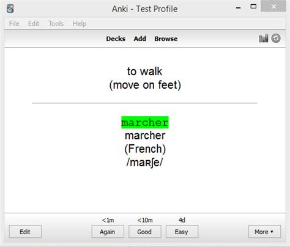290x247 pixels.
Task: Click the IPA pronunciation text
Action: 144,163
